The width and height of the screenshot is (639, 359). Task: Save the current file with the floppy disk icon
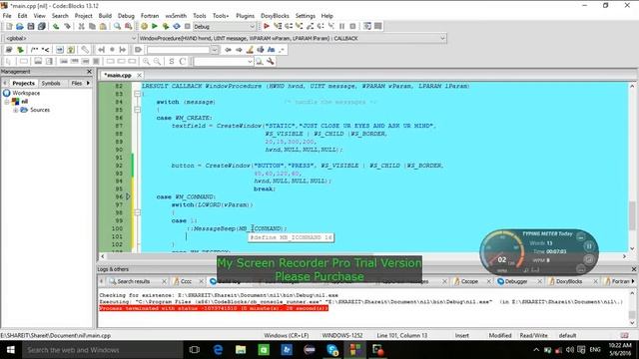coord(31,27)
